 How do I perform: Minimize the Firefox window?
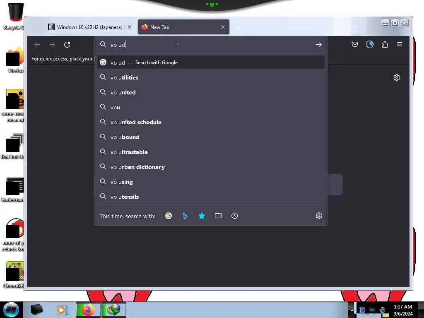click(385, 24)
